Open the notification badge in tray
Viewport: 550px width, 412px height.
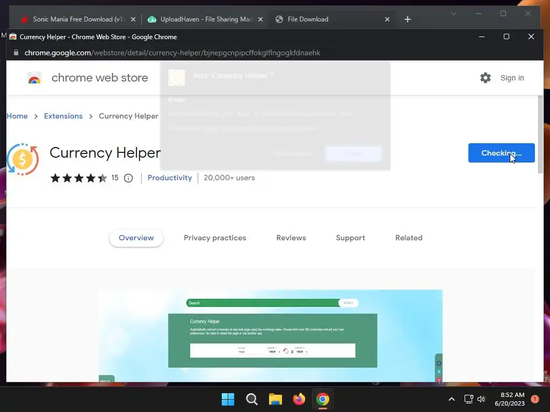click(535, 399)
